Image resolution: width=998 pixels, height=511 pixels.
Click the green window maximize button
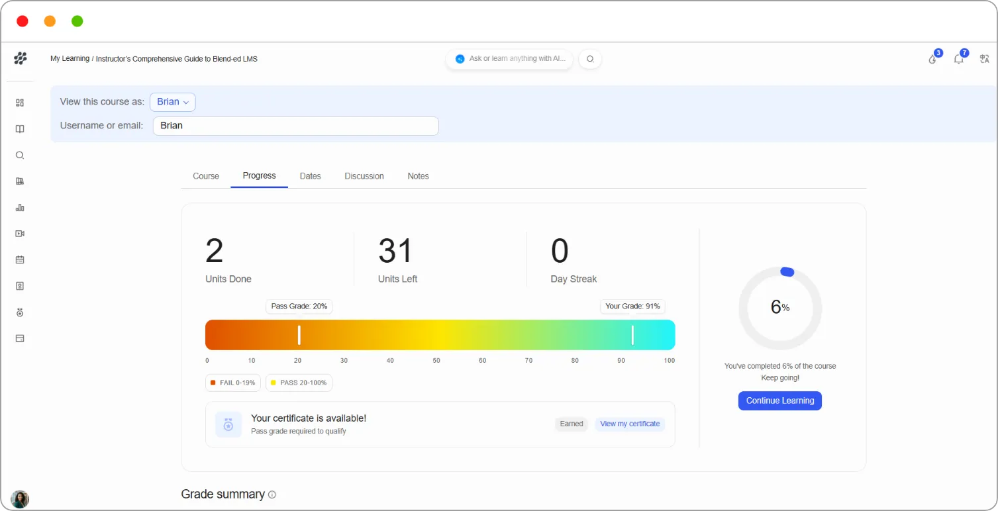click(77, 21)
